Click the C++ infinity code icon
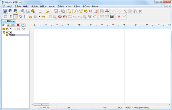 [x=20, y=17]
